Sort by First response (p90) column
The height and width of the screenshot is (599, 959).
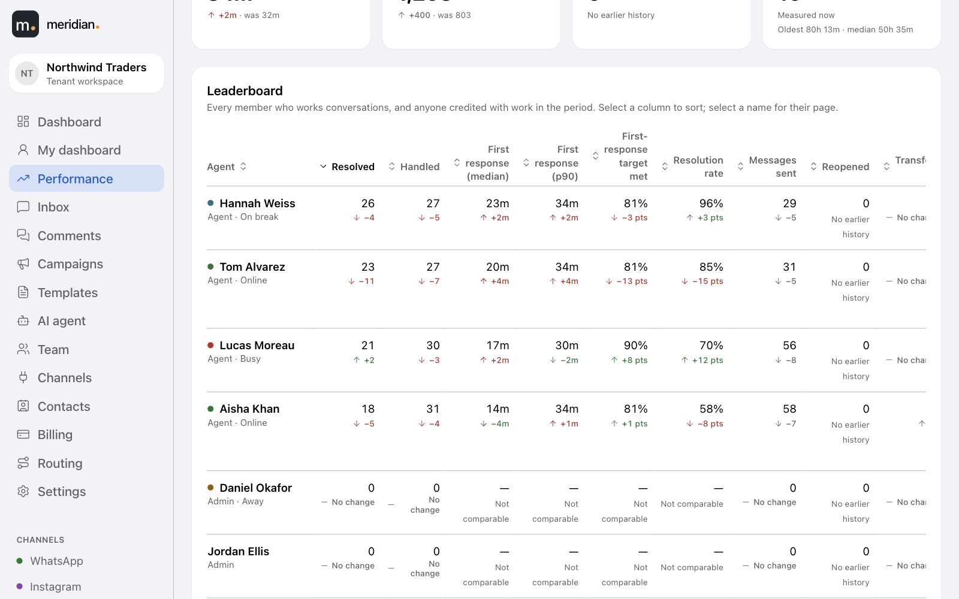(x=551, y=163)
